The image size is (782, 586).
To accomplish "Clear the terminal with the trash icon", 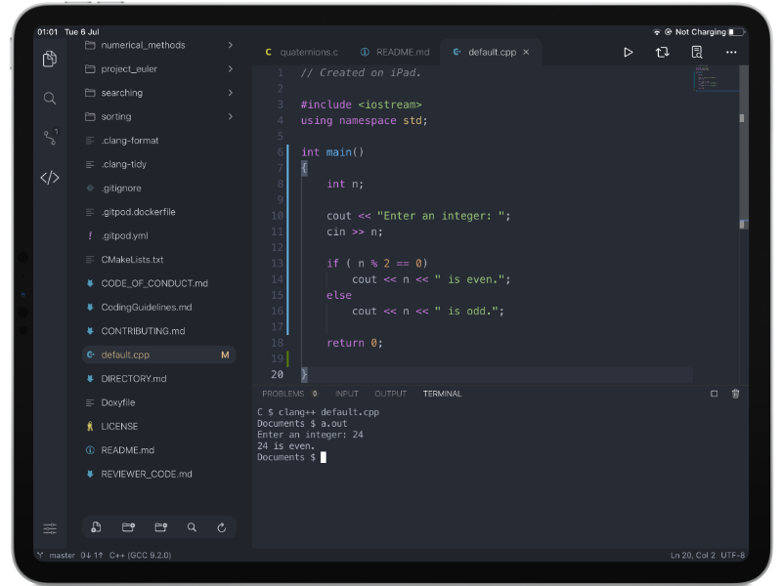I will (x=735, y=393).
